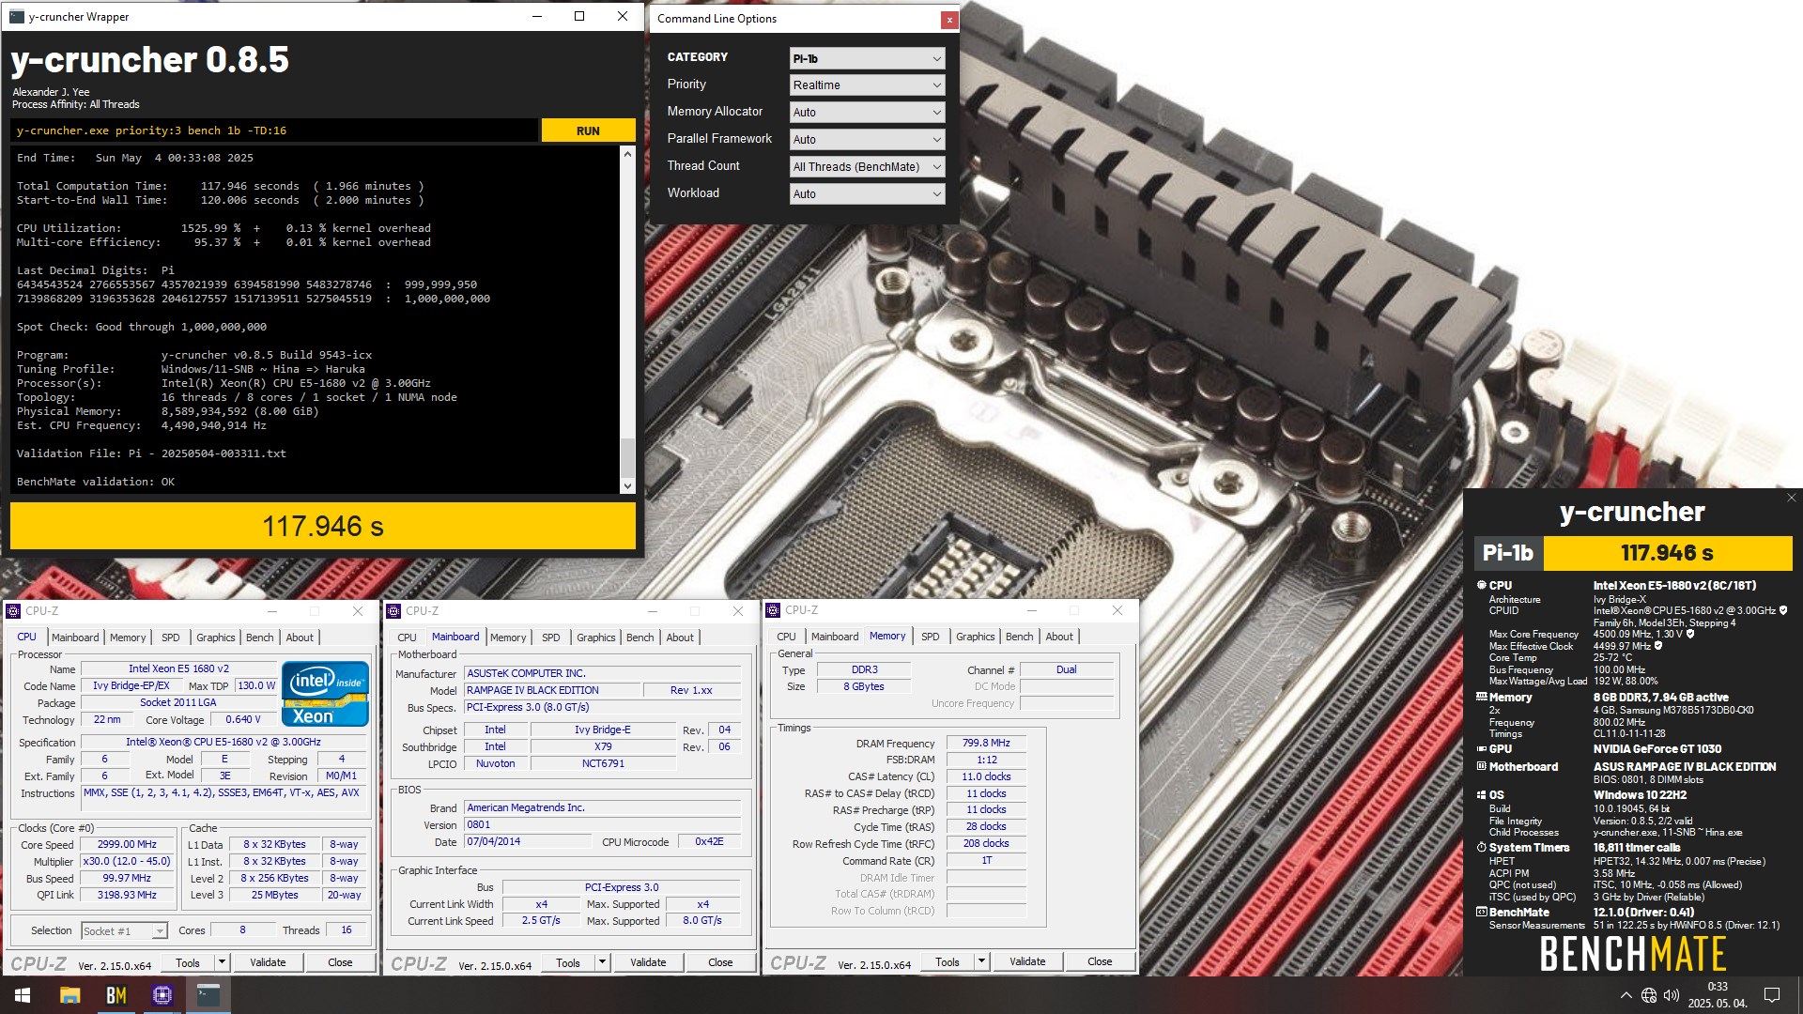
Task: Click the right CPU-Z window title icon
Action: click(x=774, y=610)
